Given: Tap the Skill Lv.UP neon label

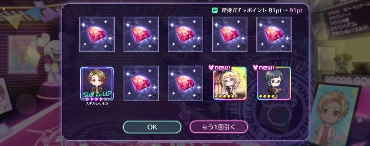Looking at the screenshot, I should point(97,94).
